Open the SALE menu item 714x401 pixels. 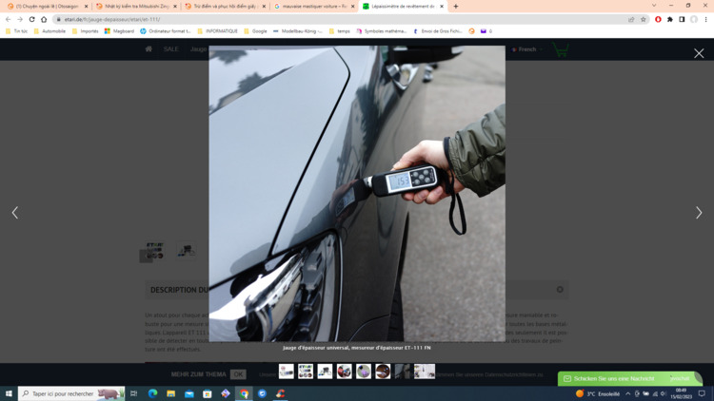tap(170, 49)
